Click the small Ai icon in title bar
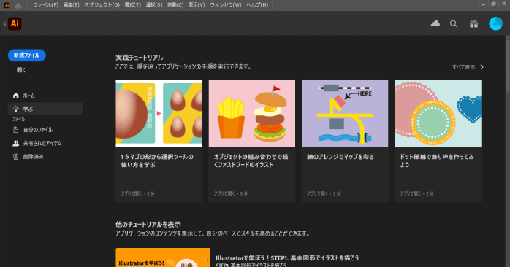 7,5
